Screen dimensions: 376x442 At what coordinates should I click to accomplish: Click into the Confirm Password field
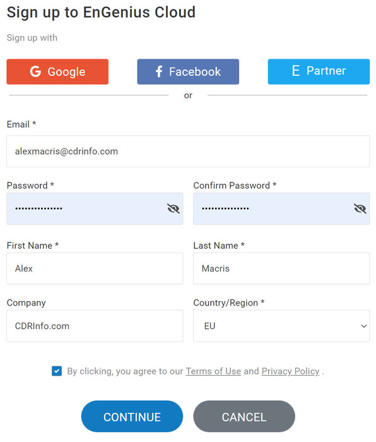click(x=281, y=208)
